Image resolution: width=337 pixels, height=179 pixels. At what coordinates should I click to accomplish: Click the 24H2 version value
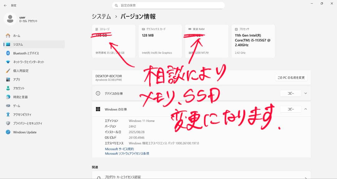[132, 126]
